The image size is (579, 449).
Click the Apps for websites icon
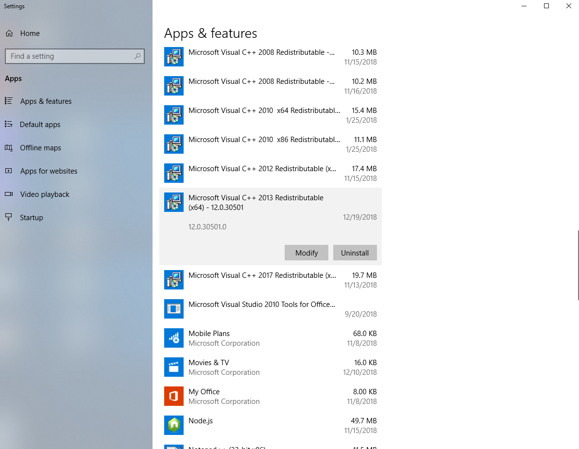click(x=8, y=171)
